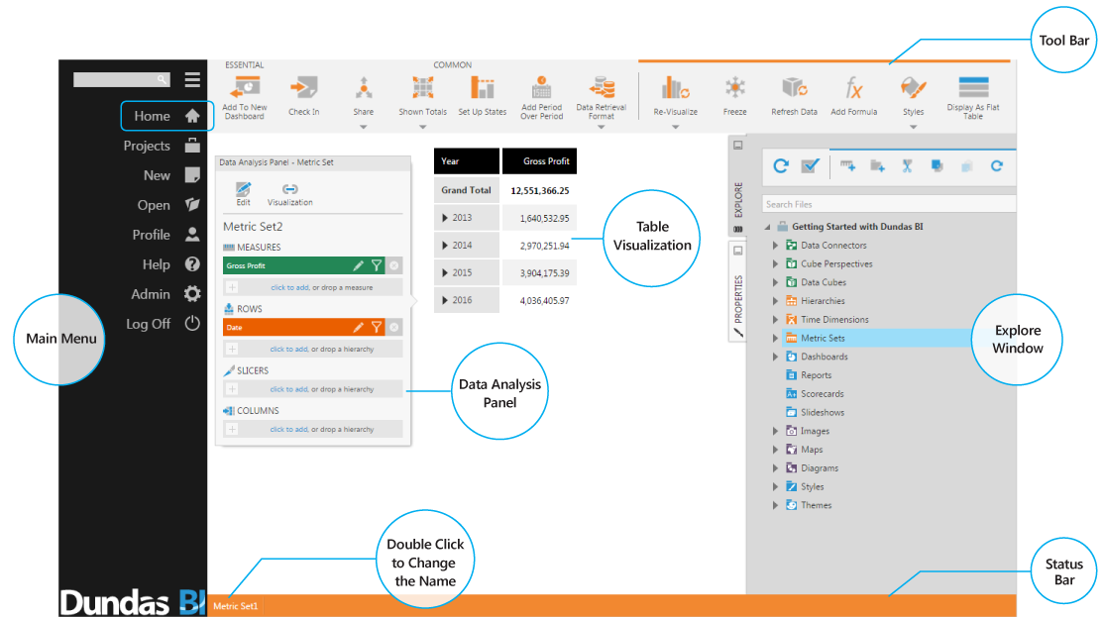Screen dimensions: 1103x617
Task: Click Log Off in main menu
Action: click(x=163, y=324)
